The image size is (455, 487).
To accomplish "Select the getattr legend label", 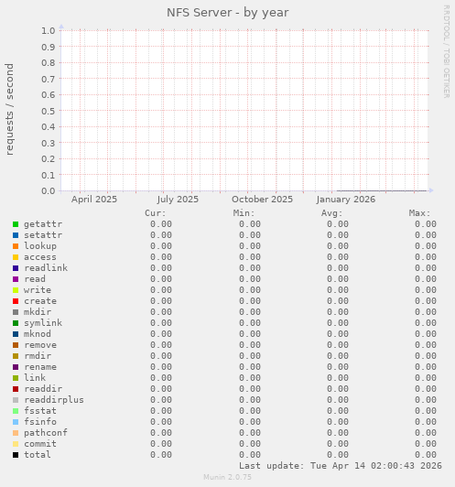I will [x=43, y=224].
